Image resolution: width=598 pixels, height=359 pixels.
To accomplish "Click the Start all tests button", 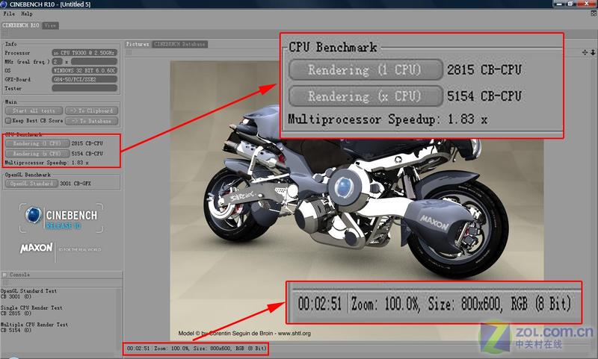I will click(34, 110).
